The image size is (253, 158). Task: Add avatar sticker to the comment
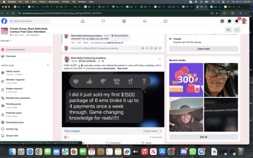click(143, 48)
